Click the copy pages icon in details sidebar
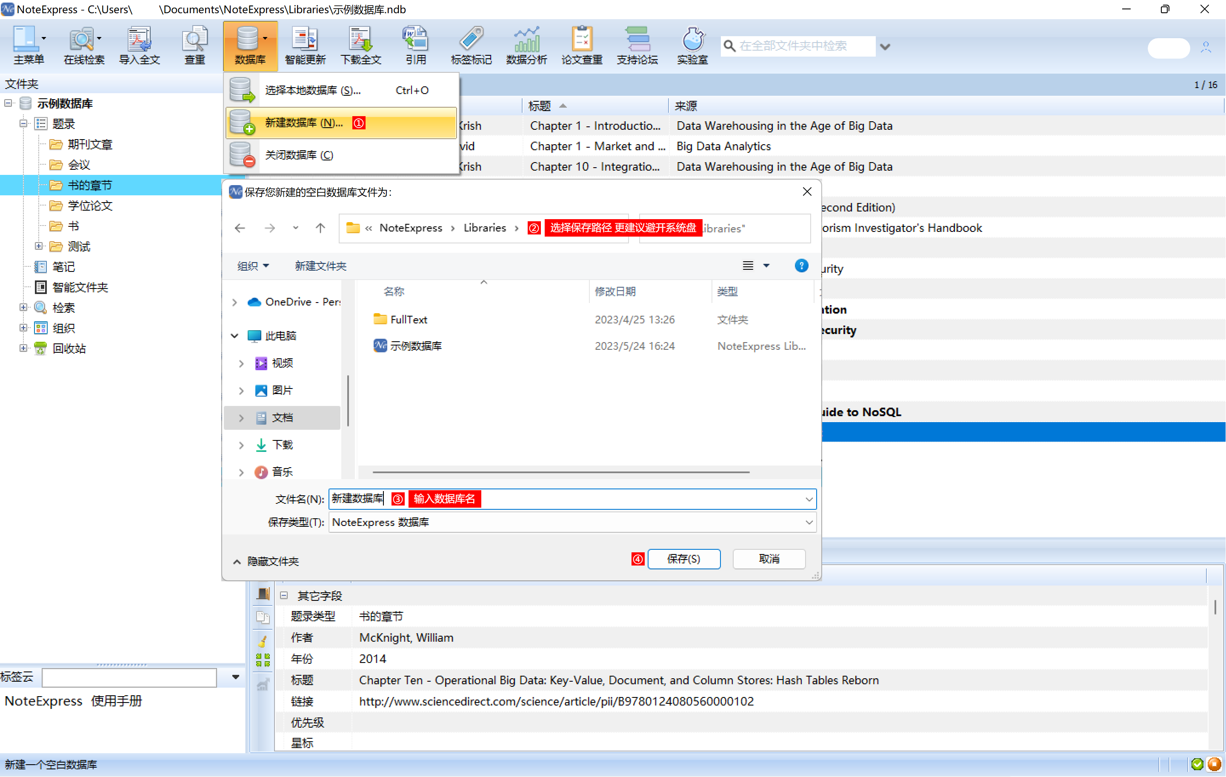Viewport: 1226px width, 777px height. point(263,617)
